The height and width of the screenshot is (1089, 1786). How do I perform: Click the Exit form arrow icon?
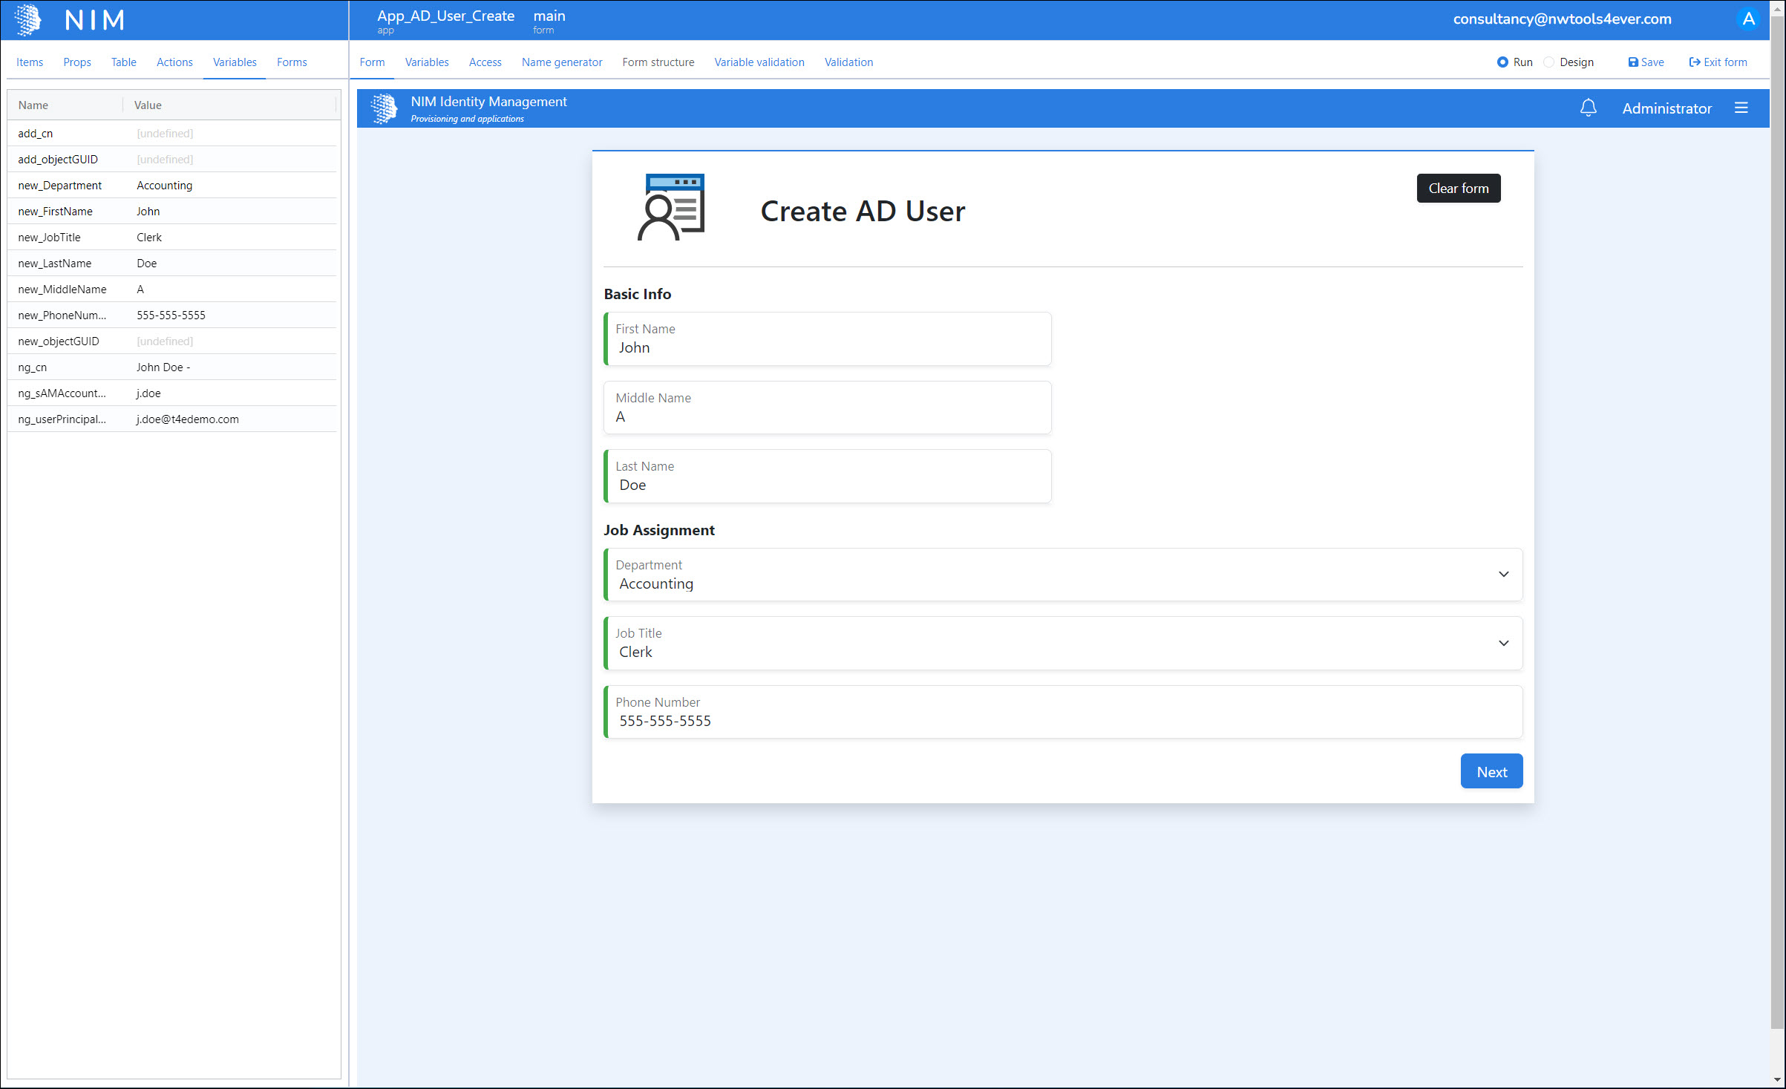point(1694,62)
